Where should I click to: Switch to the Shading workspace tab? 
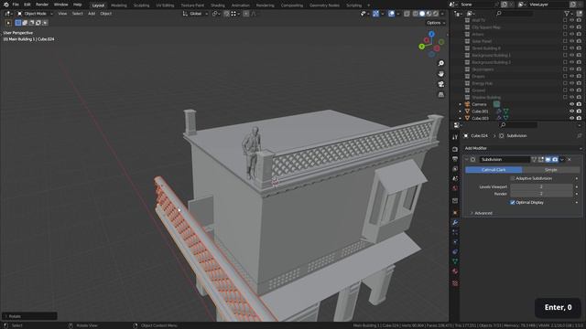(218, 5)
